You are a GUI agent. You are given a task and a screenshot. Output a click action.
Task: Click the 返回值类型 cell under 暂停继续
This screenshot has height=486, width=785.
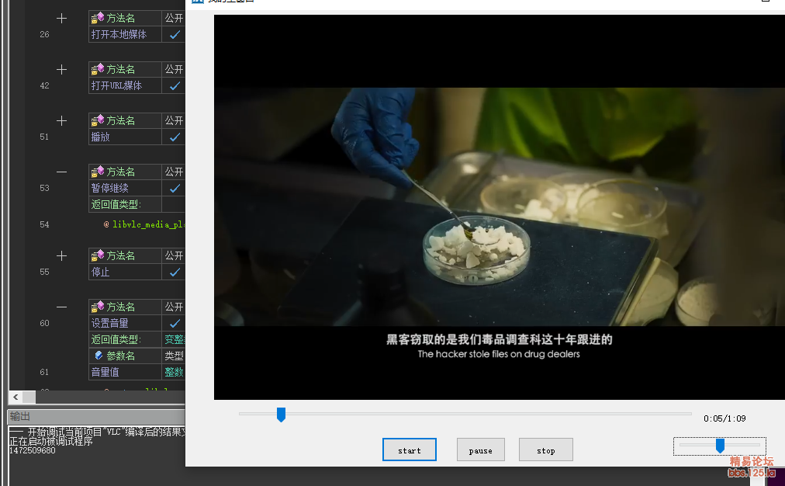pos(125,204)
